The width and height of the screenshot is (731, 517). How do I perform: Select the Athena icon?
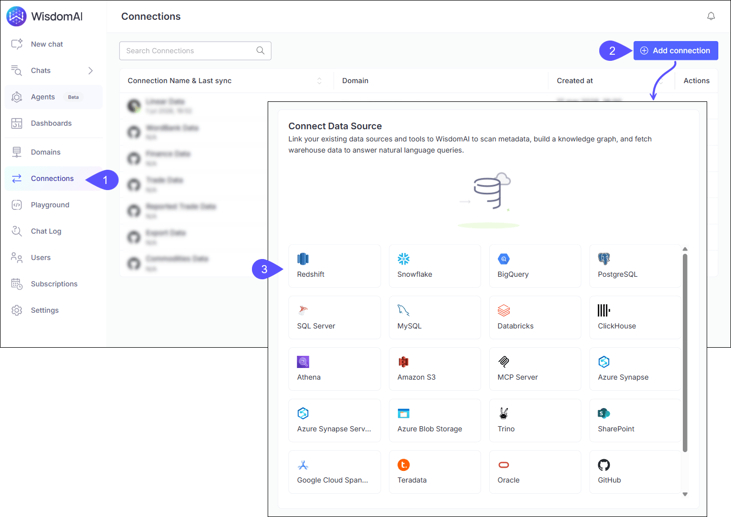tap(303, 362)
